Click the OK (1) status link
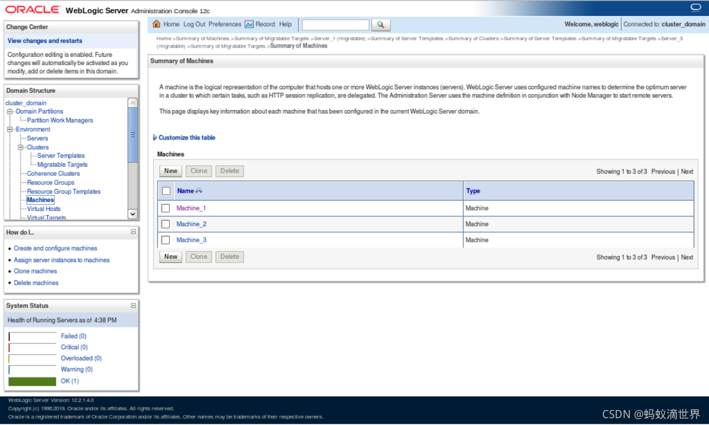709x425 pixels. pyautogui.click(x=70, y=381)
